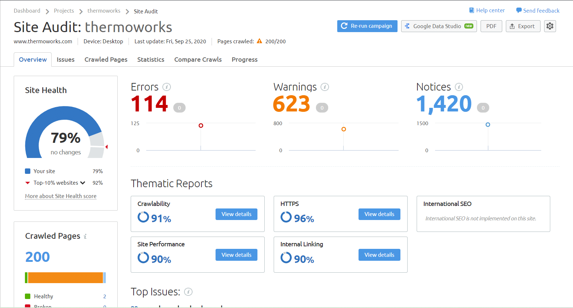View details for Crawlability report
Image resolution: width=573 pixels, height=308 pixels.
(x=236, y=214)
